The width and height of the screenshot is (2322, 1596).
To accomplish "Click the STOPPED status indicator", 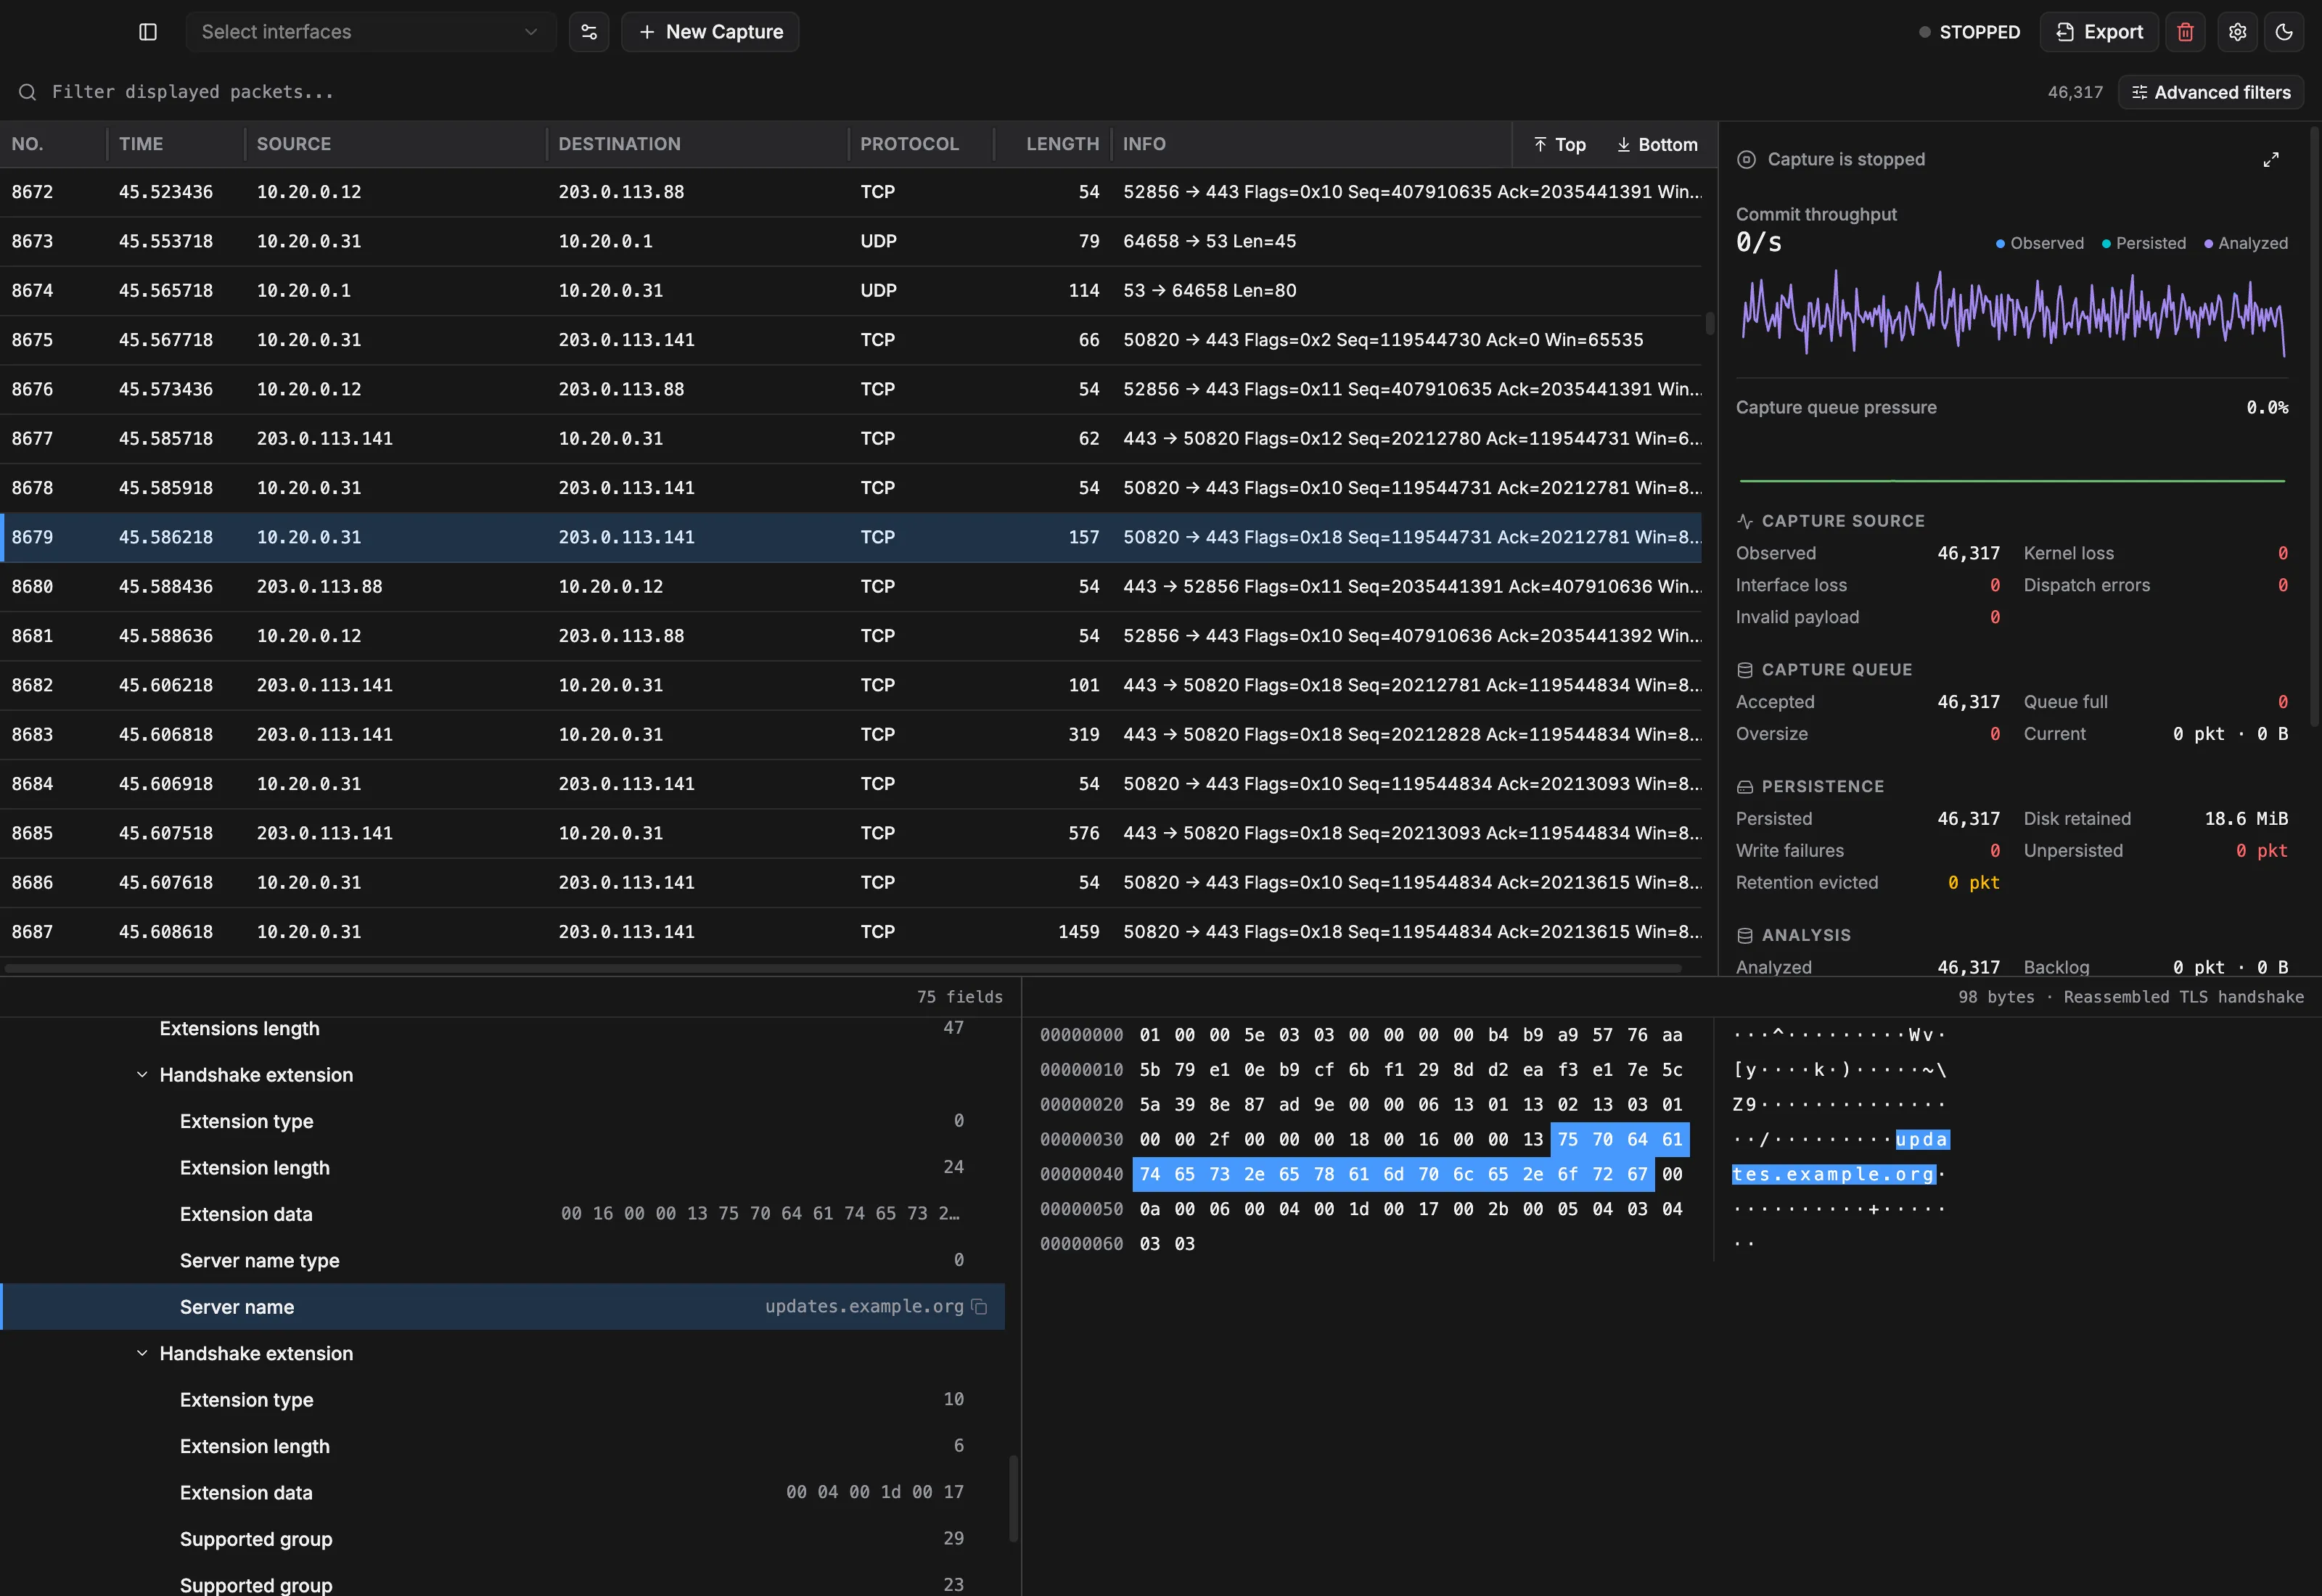I will 1969,32.
